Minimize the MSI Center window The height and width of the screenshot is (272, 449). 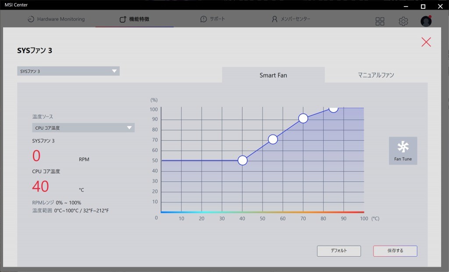406,6
